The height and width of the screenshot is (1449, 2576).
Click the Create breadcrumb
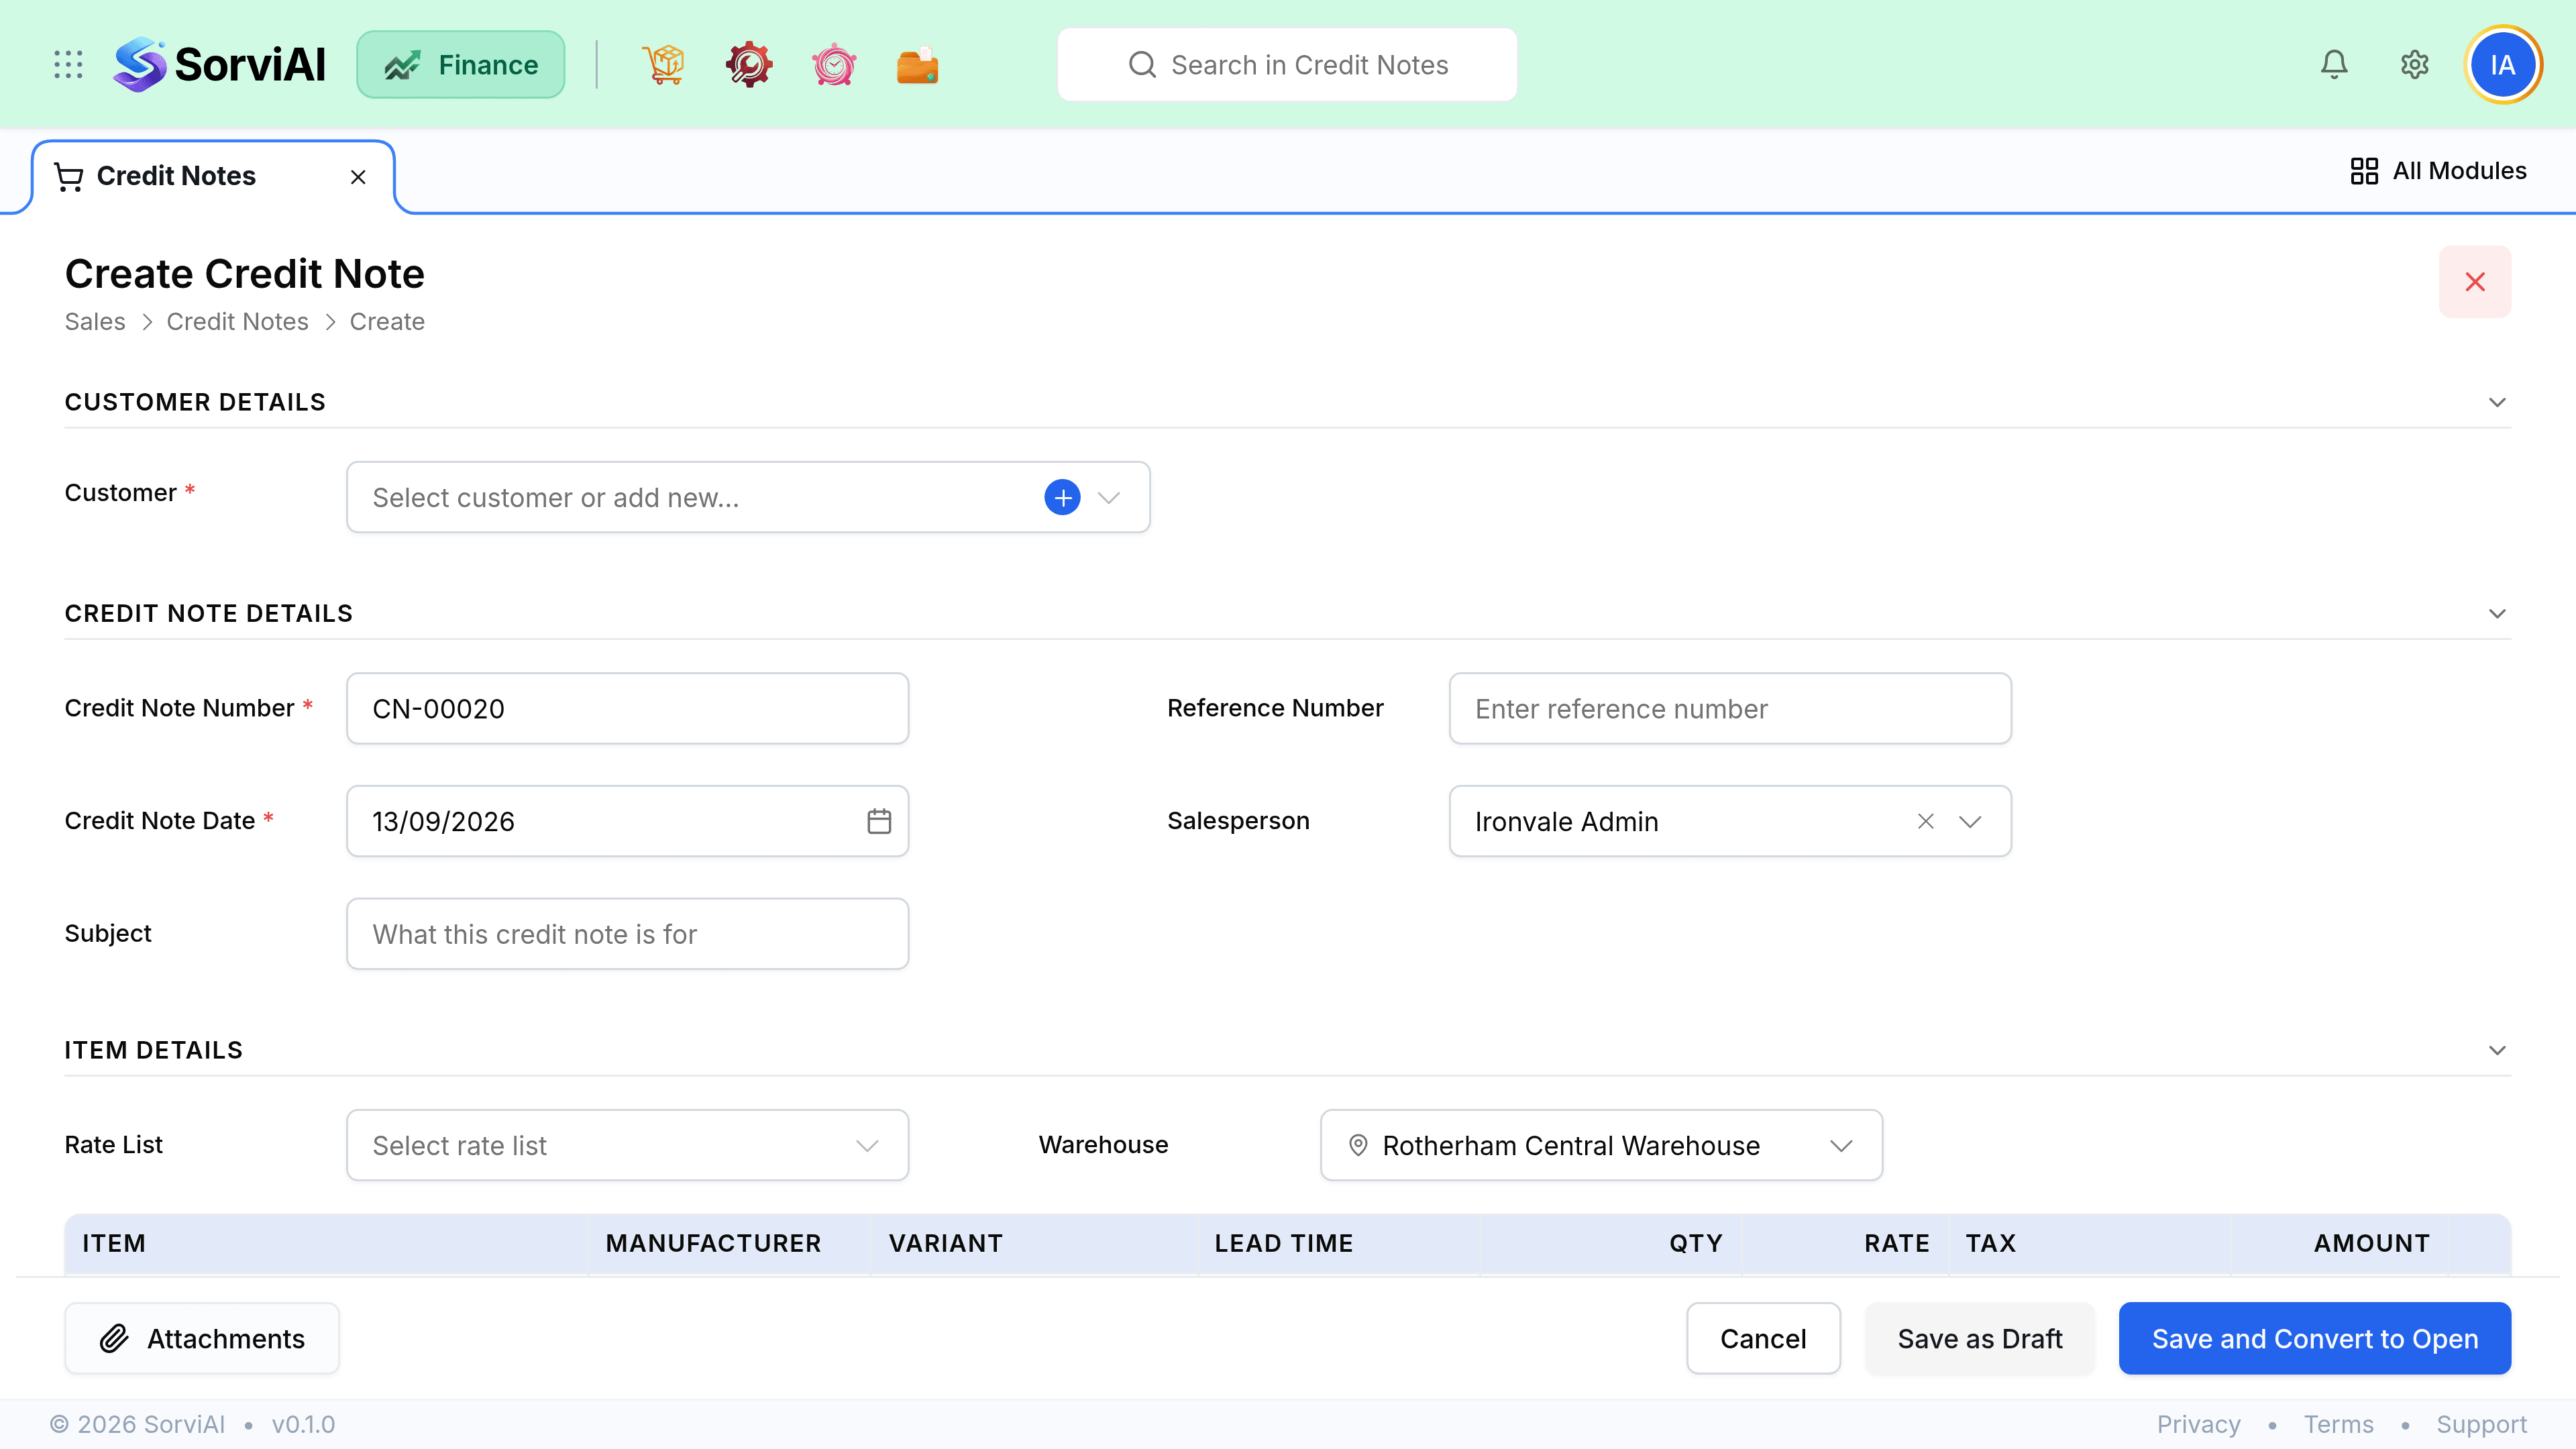387,322
